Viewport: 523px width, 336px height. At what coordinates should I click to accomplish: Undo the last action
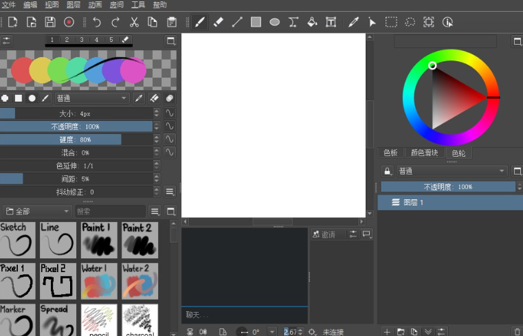click(97, 23)
